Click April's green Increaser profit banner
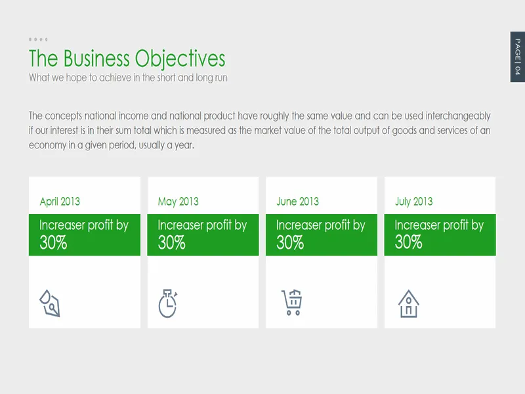 click(85, 235)
